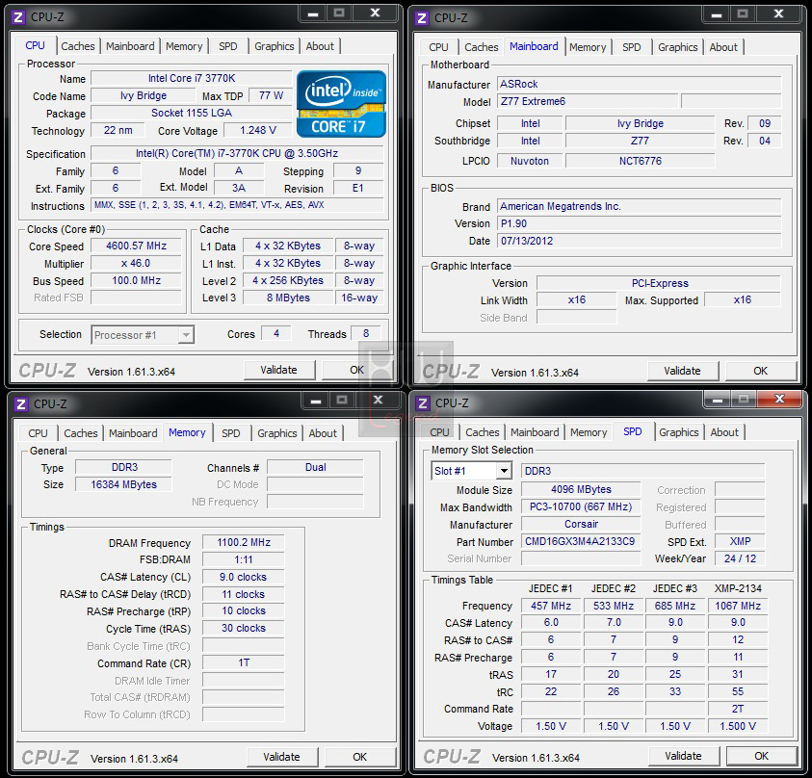Screen dimensions: 812x778
Task: Click the processor name Intel Core i7 3770K
Action: (192, 78)
